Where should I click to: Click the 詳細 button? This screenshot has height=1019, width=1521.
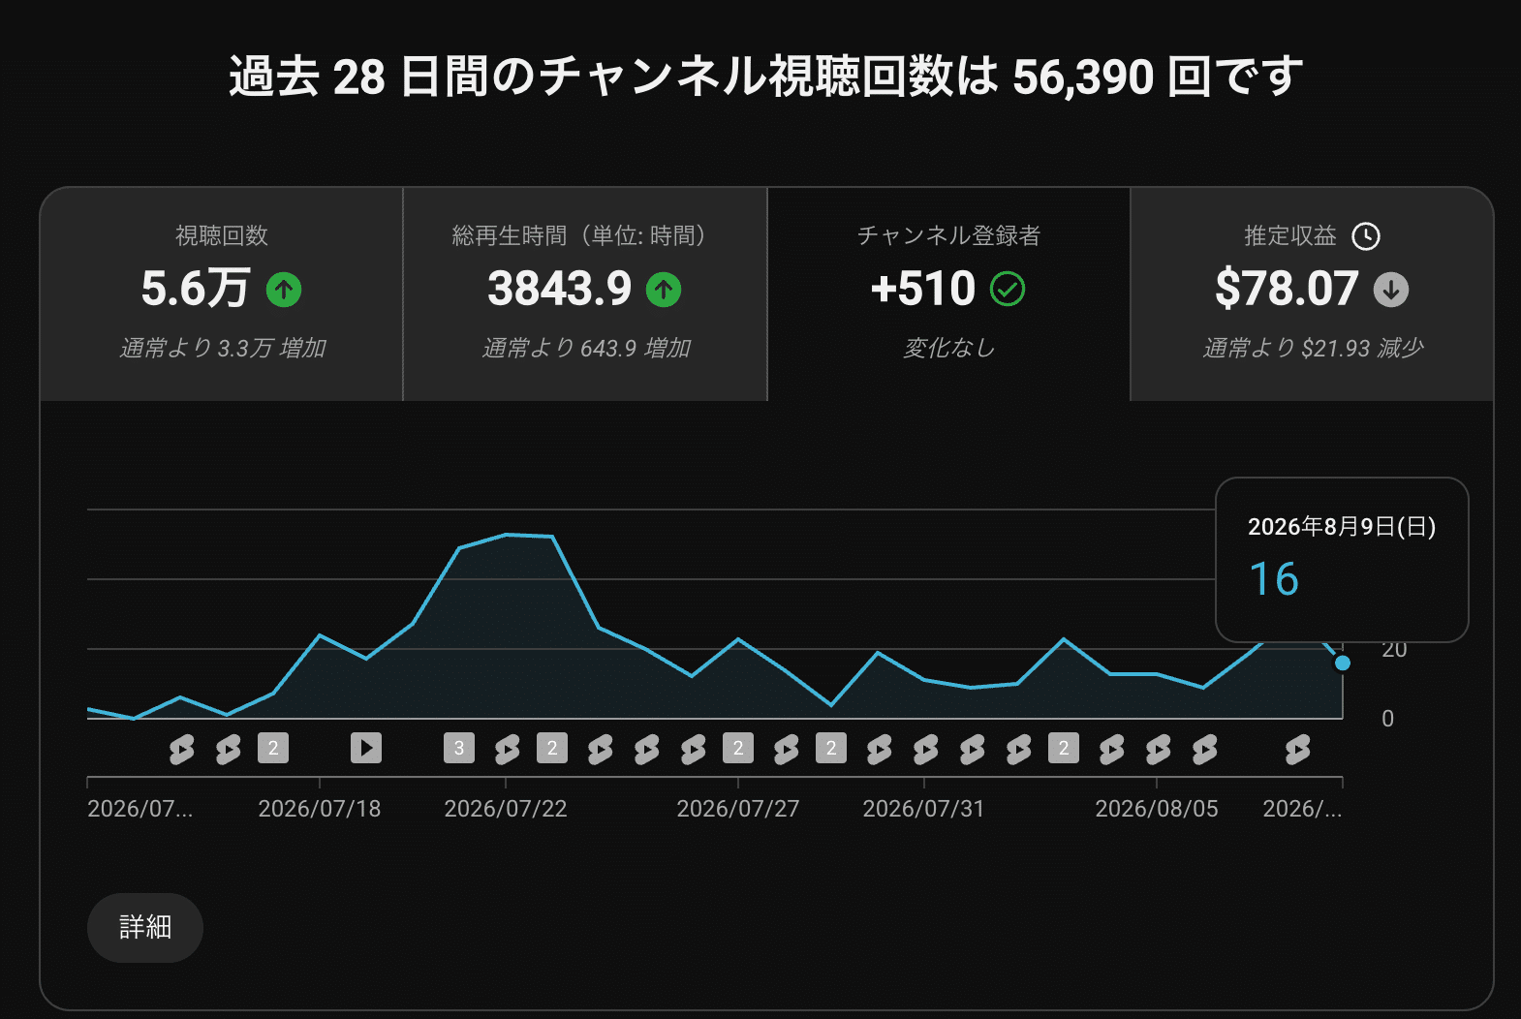pos(145,927)
